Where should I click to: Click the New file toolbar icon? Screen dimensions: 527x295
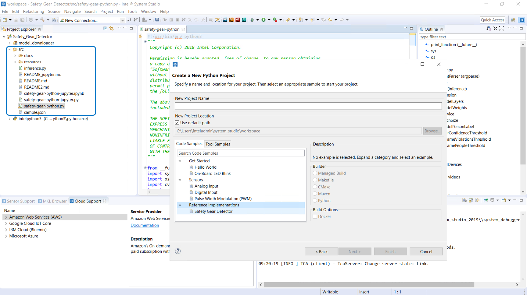click(5, 20)
